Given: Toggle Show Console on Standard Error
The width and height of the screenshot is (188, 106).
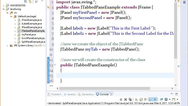Looking at the screenshot, I should 155,100.
